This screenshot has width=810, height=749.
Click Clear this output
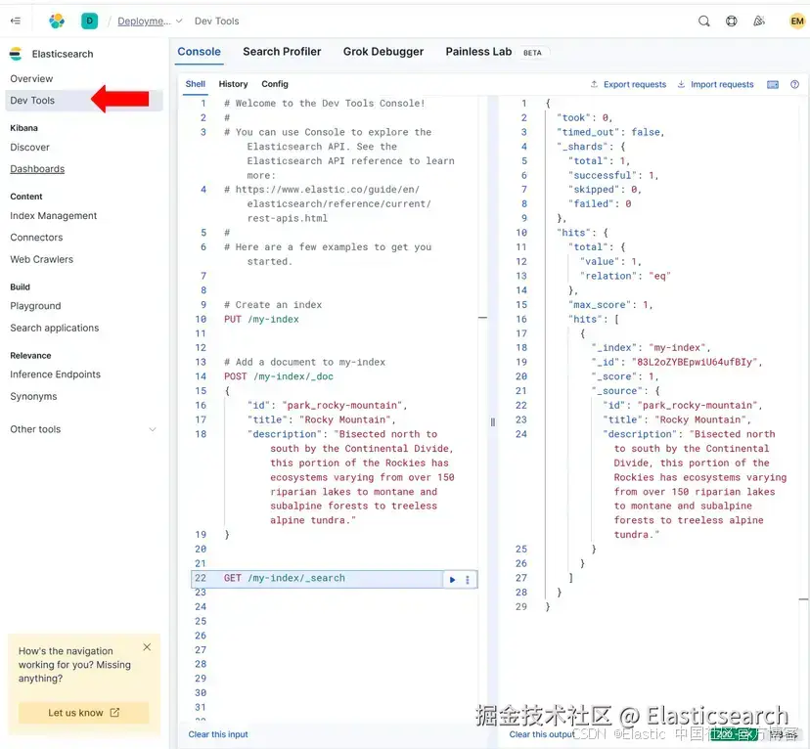coord(541,734)
